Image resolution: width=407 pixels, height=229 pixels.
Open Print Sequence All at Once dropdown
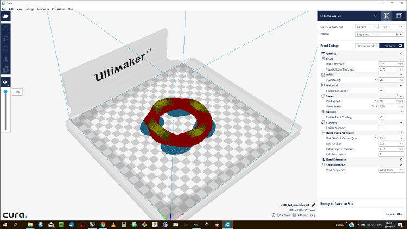pyautogui.click(x=391, y=170)
